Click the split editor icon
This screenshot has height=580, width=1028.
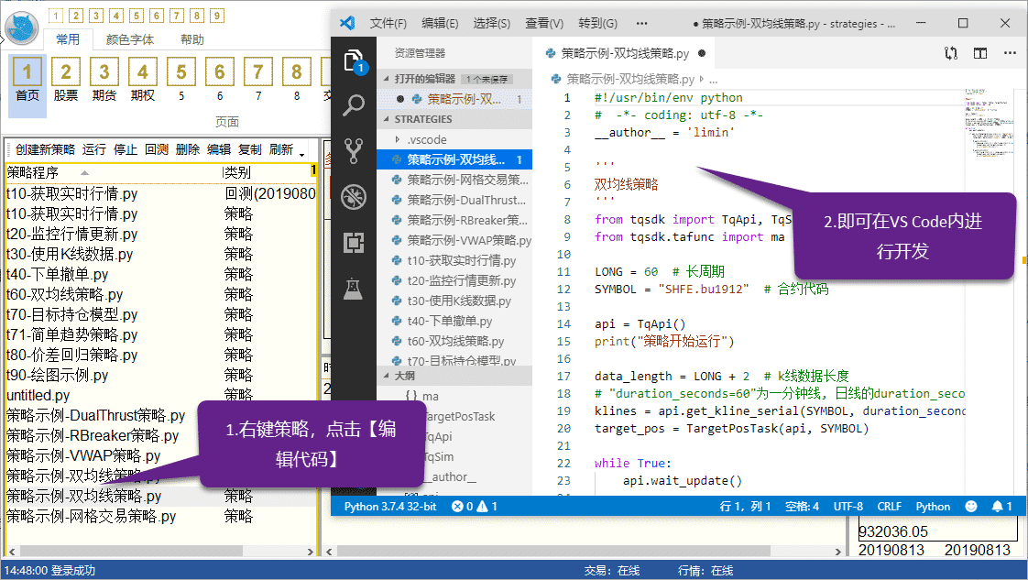980,54
